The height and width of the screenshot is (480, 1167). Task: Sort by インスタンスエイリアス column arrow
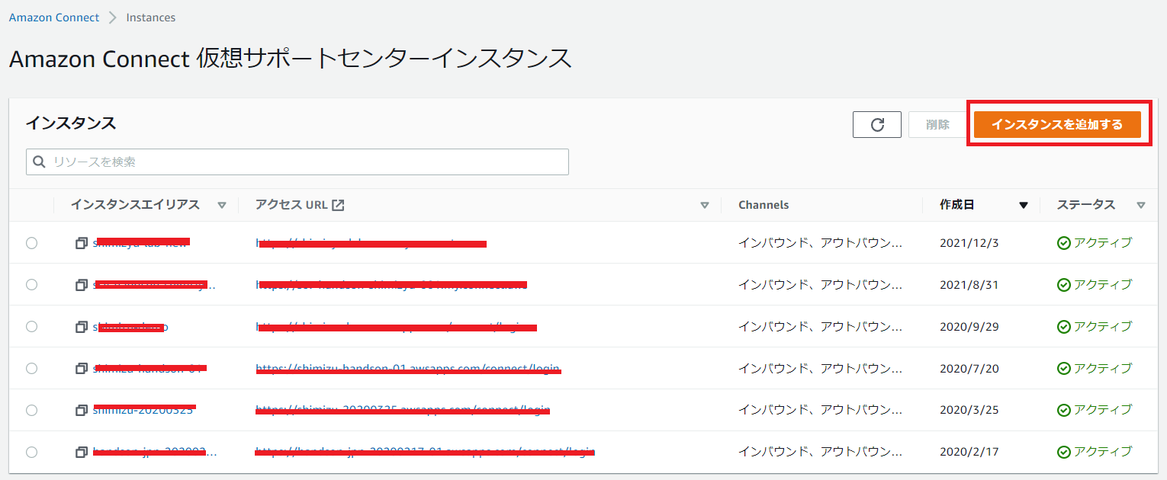222,205
